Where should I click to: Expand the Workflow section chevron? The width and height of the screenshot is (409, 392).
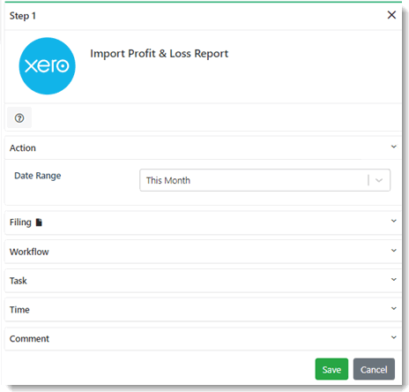pyautogui.click(x=394, y=251)
